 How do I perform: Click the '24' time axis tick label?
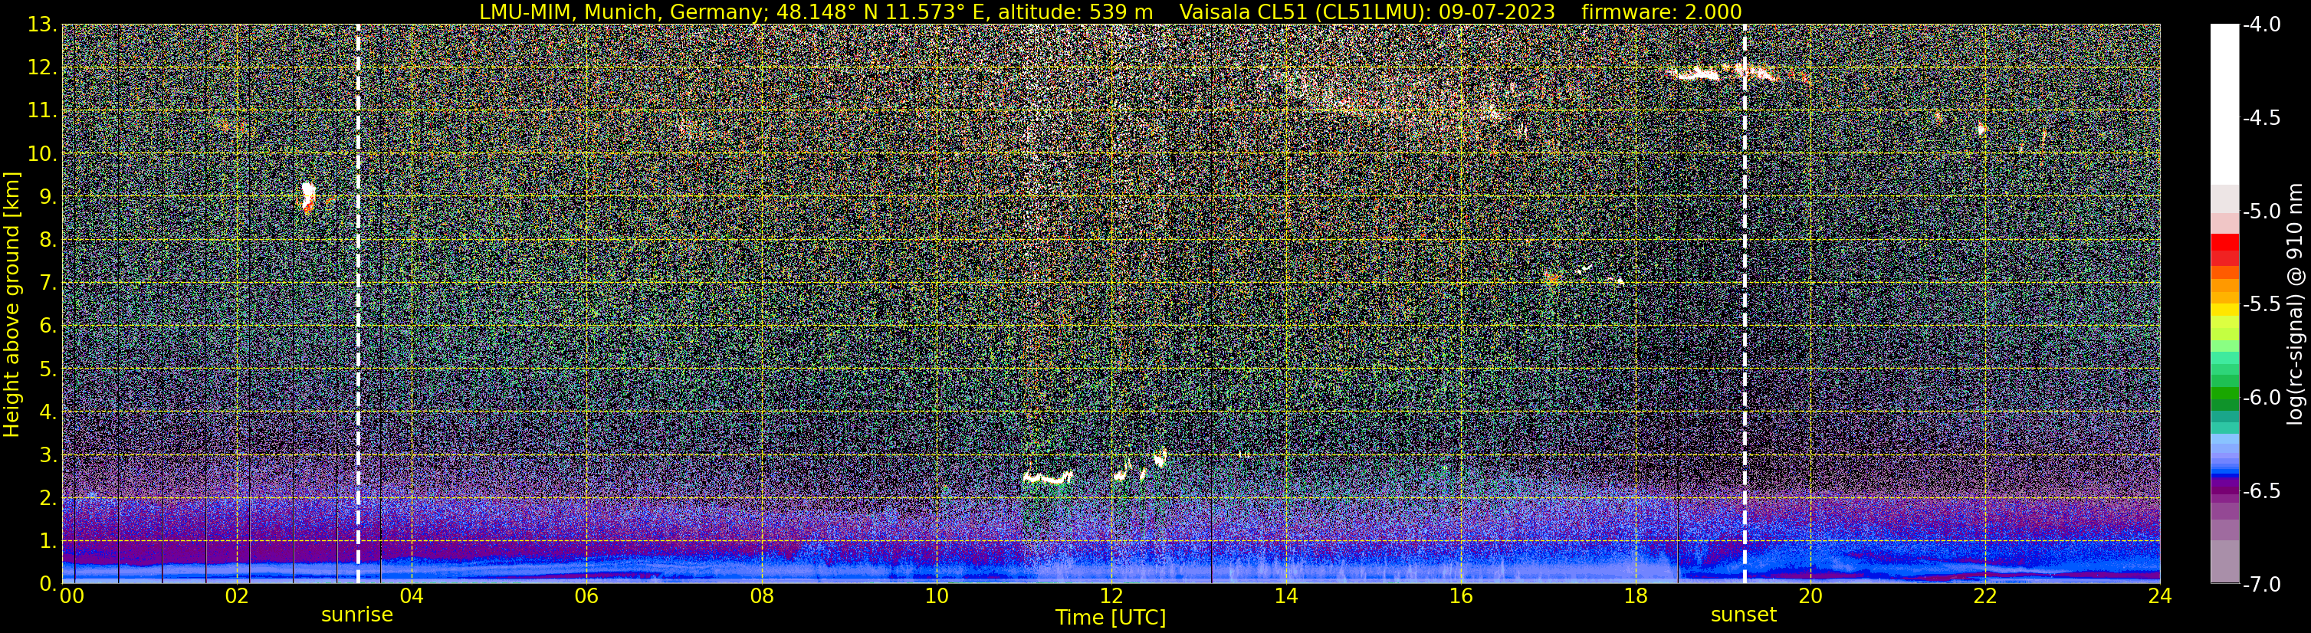click(x=2160, y=596)
